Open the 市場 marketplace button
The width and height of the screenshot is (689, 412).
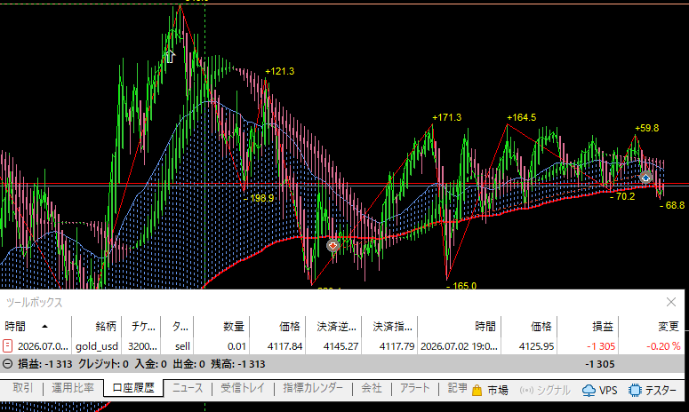point(490,390)
